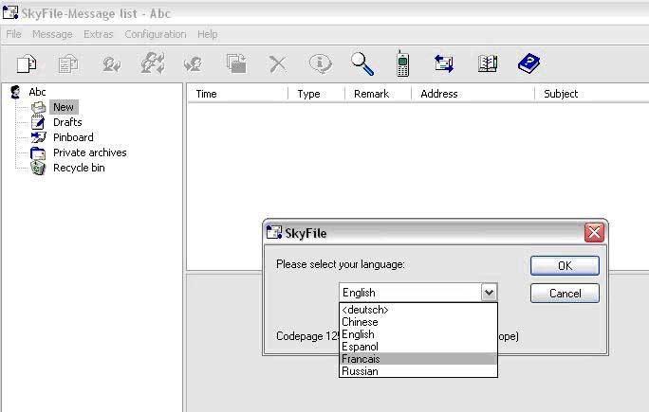
Task: Click the Private archives folder icon
Action: click(x=38, y=152)
